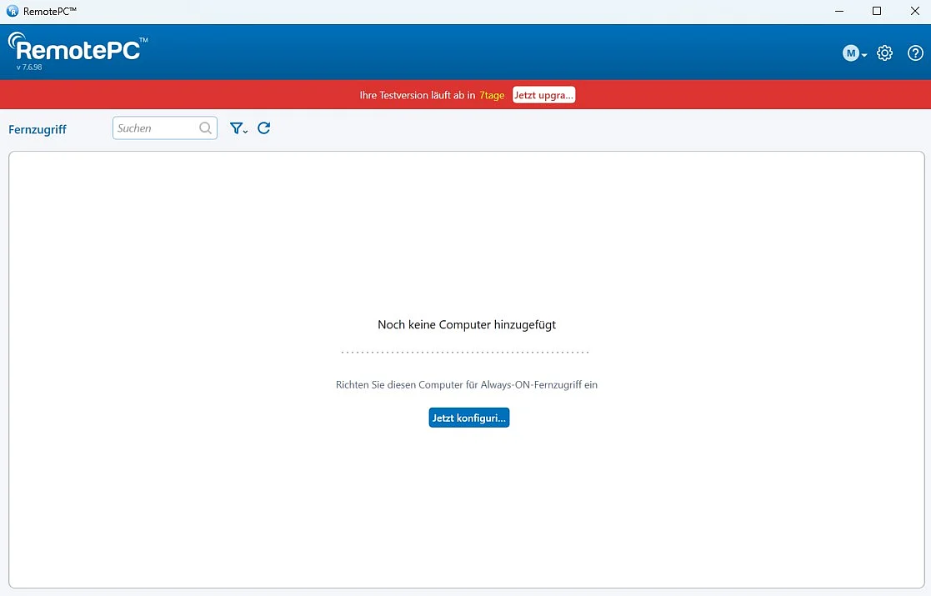Click the RemotePC title bar app icon
931x596 pixels.
tap(12, 12)
